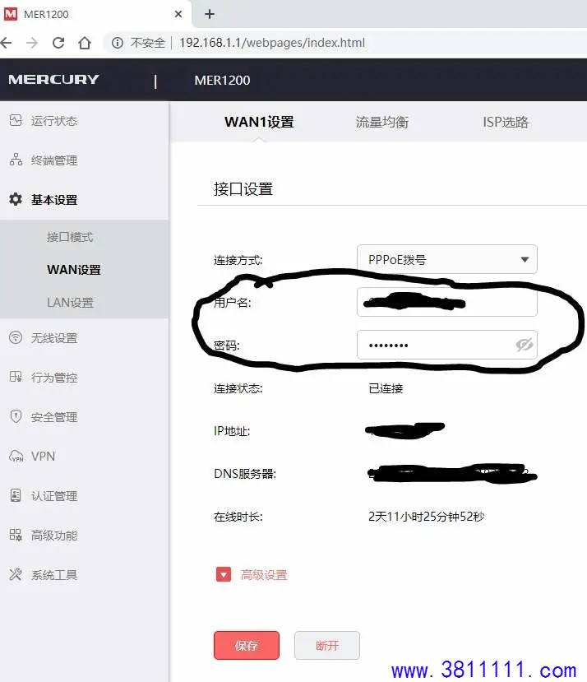This screenshot has width=587, height=682.
Task: Expand the 高级设置 red arrow
Action: click(x=224, y=574)
